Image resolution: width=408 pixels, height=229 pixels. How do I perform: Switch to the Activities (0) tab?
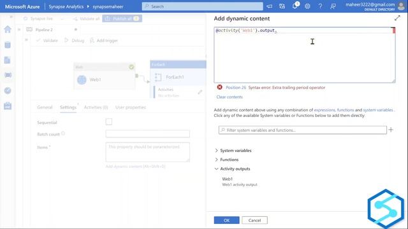click(96, 108)
